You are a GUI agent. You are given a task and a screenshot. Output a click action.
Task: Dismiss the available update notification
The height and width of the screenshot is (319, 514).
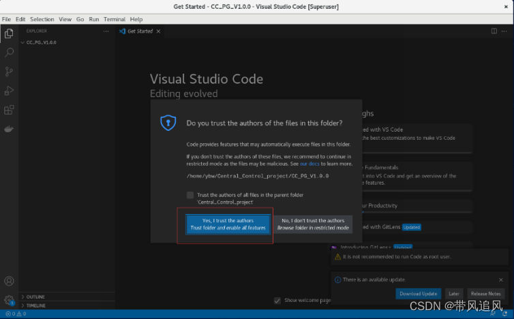click(x=501, y=279)
